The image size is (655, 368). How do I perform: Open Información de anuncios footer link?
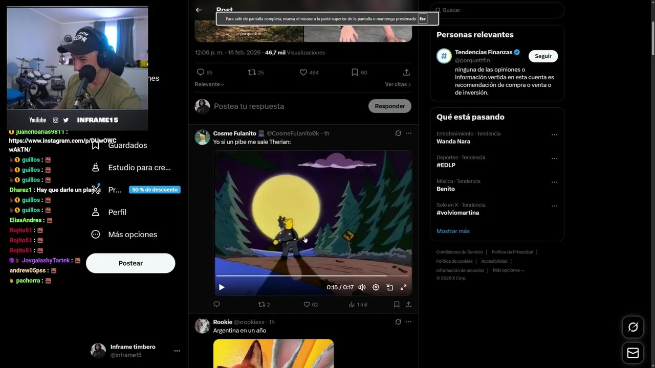click(x=460, y=270)
